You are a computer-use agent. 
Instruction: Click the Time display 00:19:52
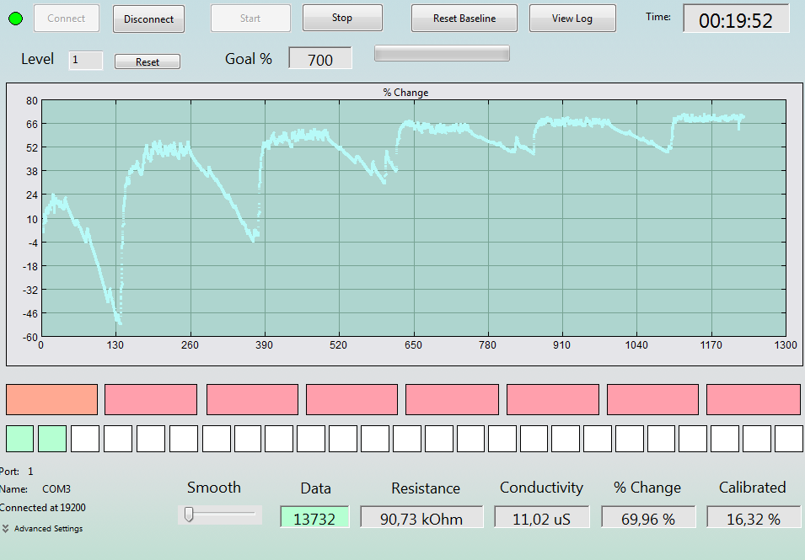736,19
